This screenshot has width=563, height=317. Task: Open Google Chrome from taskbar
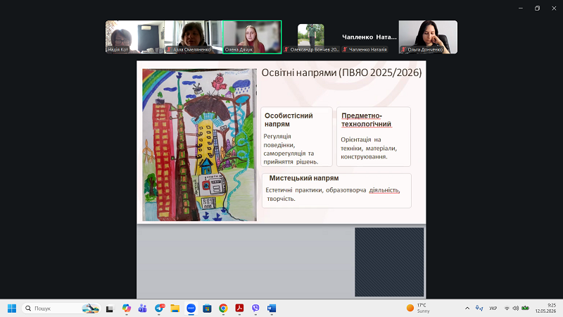point(223,309)
